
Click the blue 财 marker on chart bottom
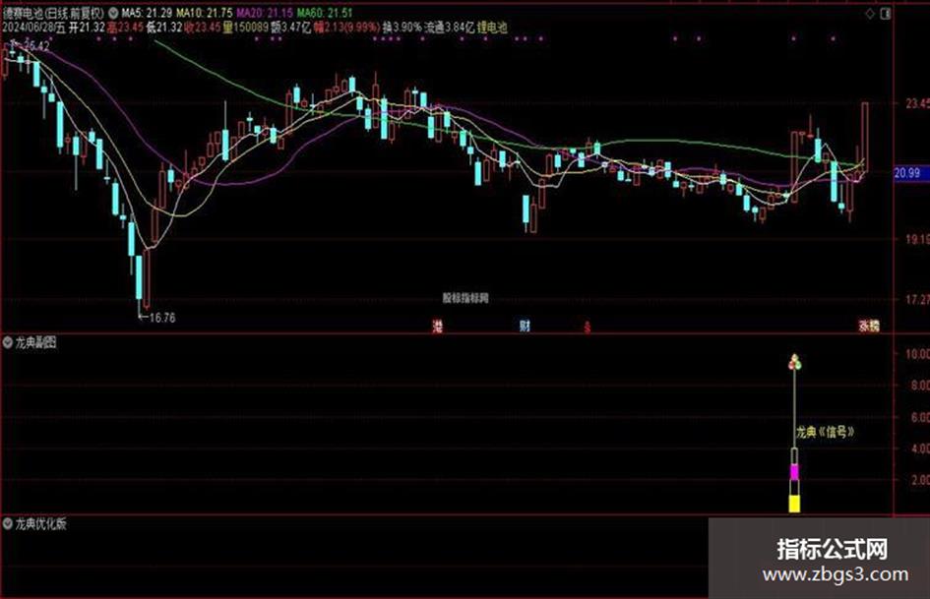pyautogui.click(x=525, y=326)
